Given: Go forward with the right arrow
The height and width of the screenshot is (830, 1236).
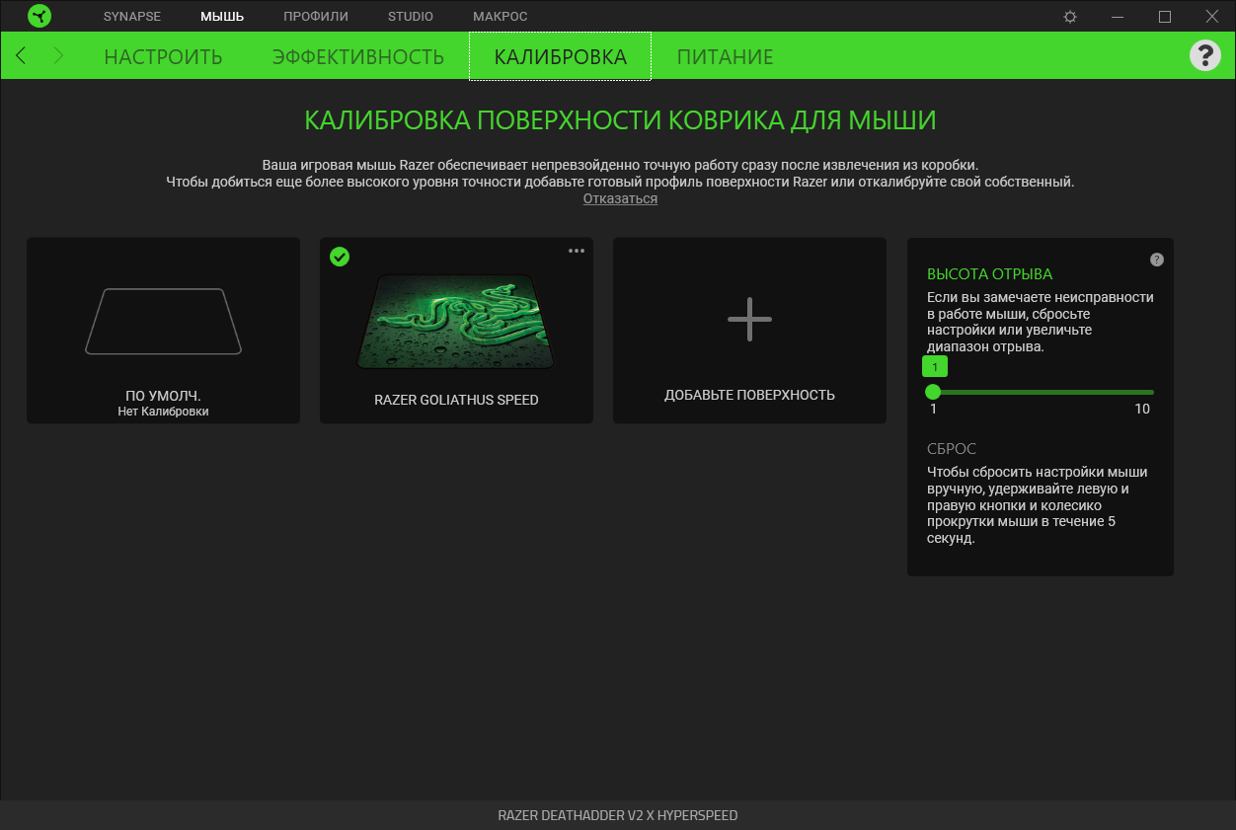Looking at the screenshot, I should [58, 55].
